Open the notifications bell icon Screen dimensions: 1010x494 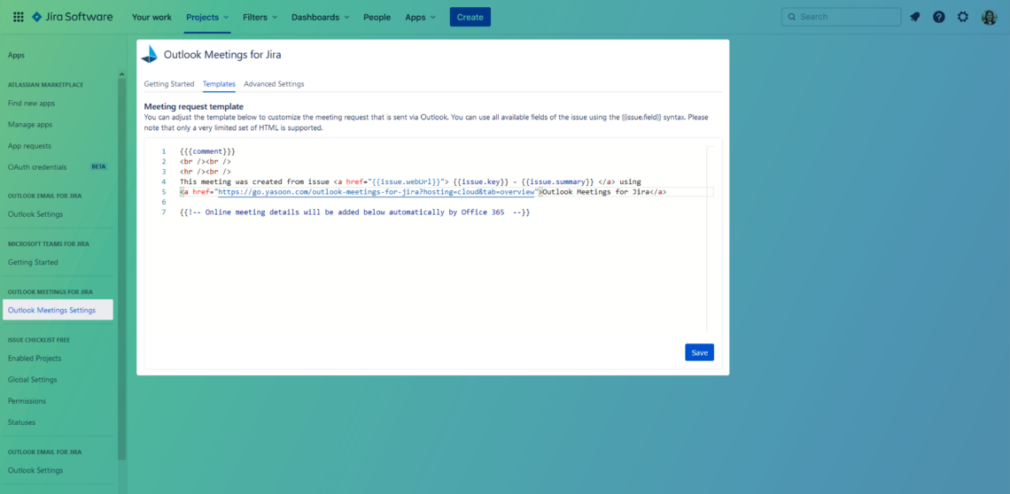click(914, 17)
